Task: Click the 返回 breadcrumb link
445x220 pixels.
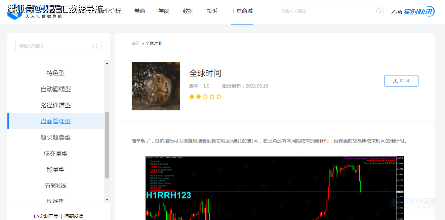Action: coord(135,43)
